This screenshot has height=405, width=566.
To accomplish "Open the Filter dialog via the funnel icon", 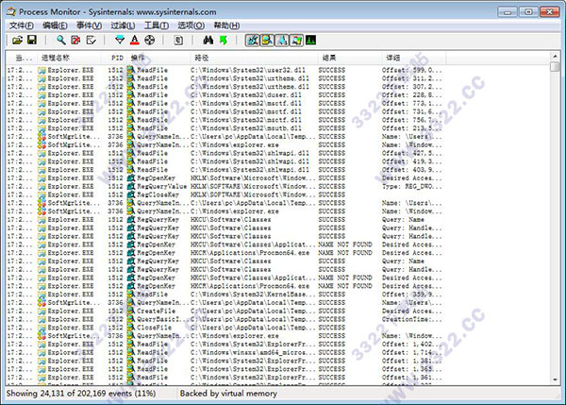I will (x=120, y=40).
